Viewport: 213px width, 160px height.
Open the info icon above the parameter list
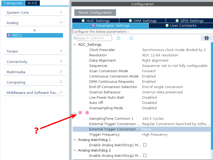[206, 38]
